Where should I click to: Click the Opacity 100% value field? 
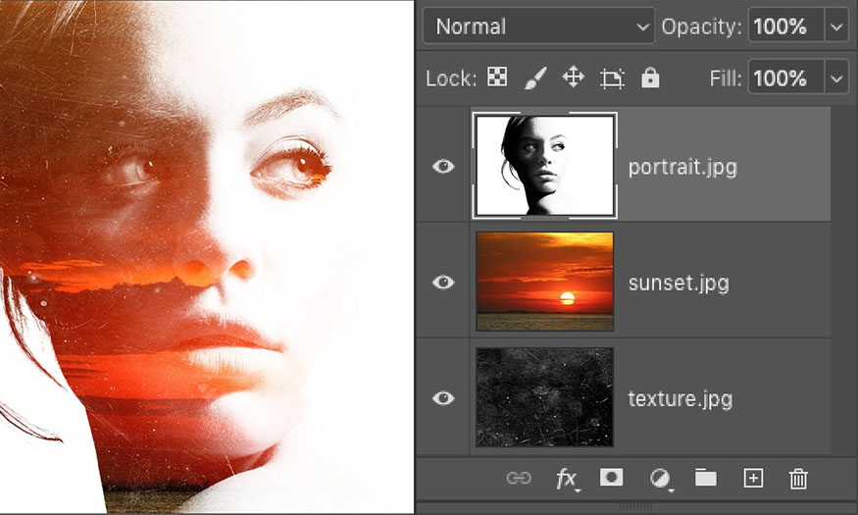pos(786,26)
